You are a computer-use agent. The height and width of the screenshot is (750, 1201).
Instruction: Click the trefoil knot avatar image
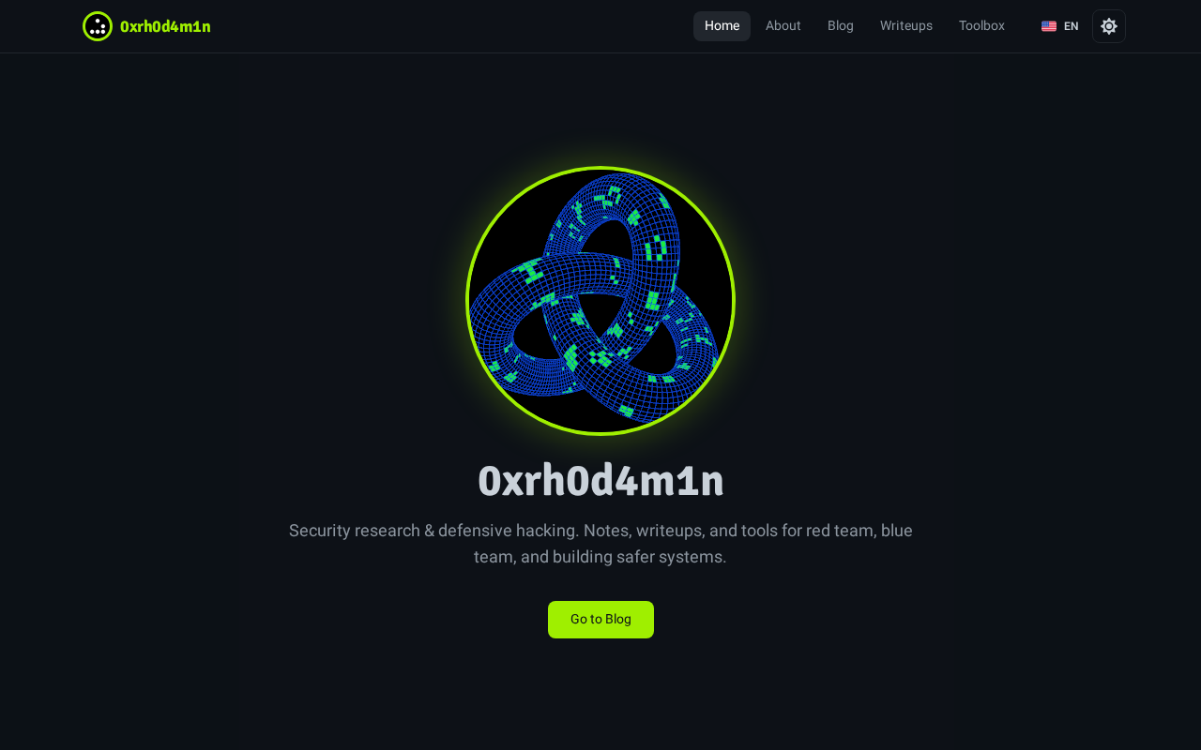click(x=600, y=301)
